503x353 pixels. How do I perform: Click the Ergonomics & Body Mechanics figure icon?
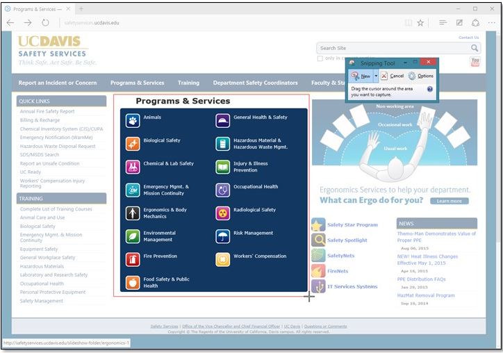[133, 213]
